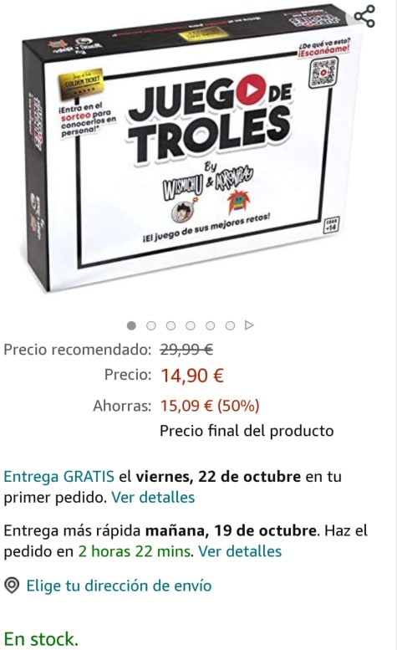Tap the location pin icon
The width and height of the screenshot is (397, 650).
12,586
